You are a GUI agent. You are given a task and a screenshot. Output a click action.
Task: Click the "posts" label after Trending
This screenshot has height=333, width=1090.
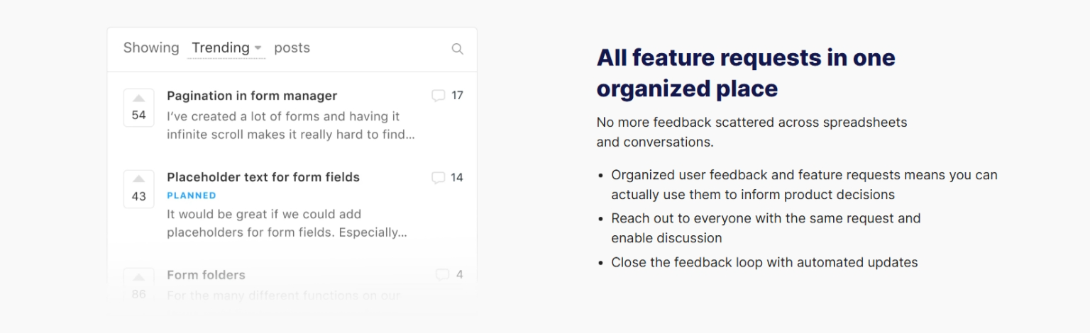(292, 48)
